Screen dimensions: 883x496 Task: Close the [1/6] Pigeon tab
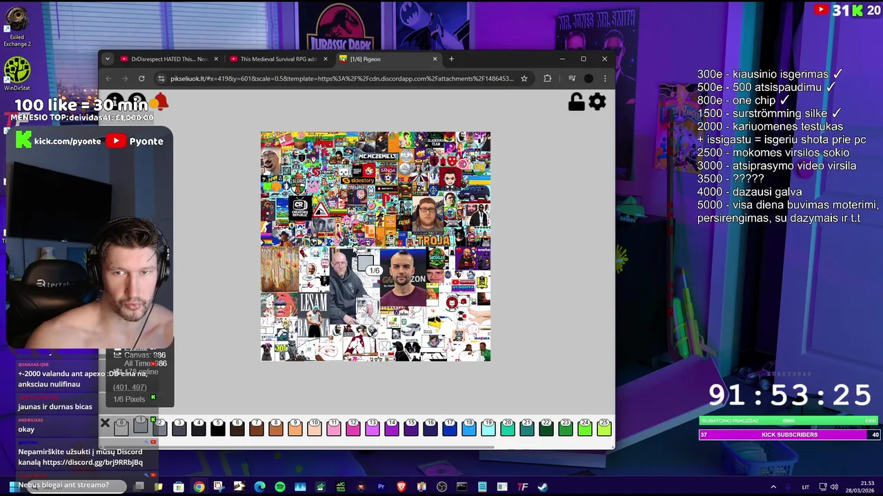[435, 59]
